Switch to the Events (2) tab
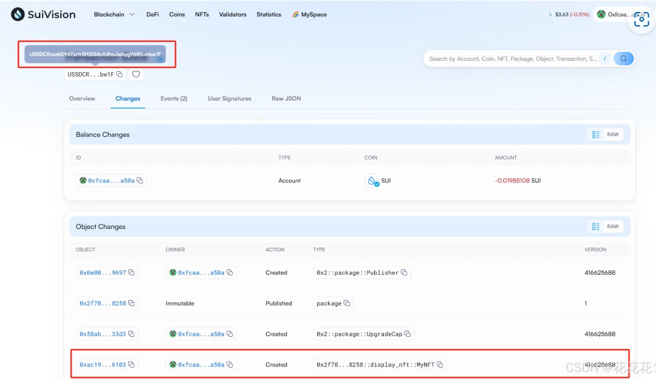 coord(173,98)
